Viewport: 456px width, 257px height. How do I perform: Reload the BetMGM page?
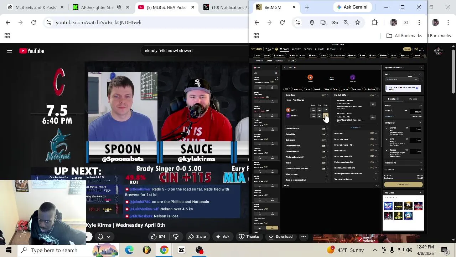(282, 22)
